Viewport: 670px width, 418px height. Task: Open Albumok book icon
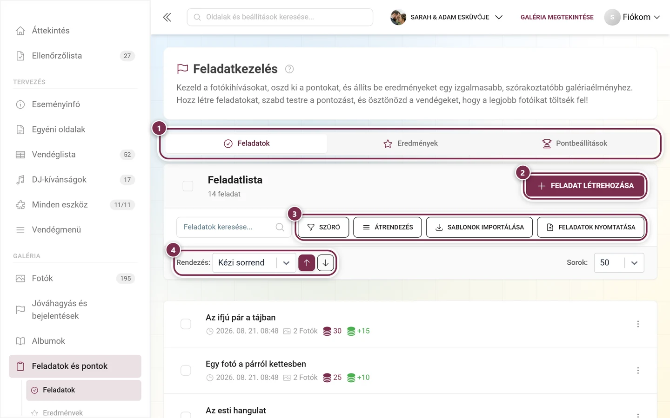tap(20, 341)
